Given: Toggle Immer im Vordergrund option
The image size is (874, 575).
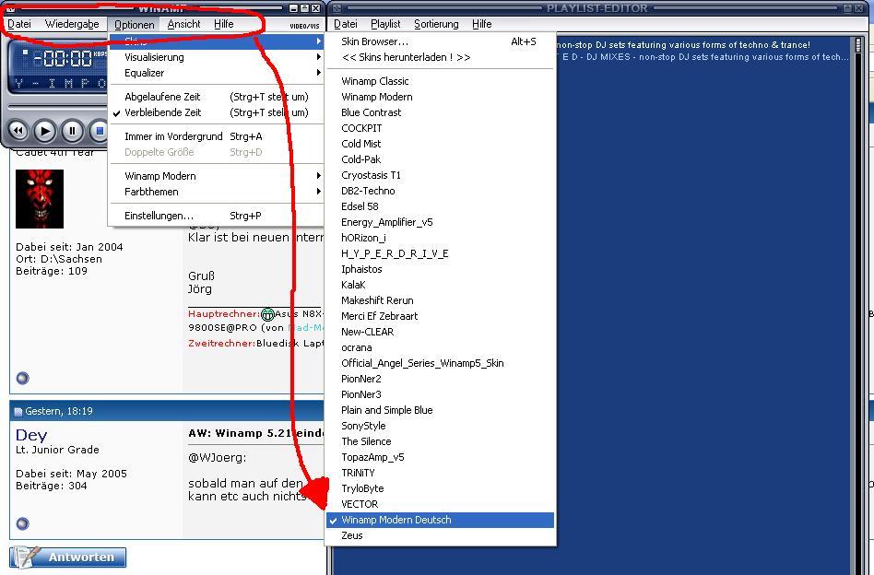Looking at the screenshot, I should tap(217, 136).
